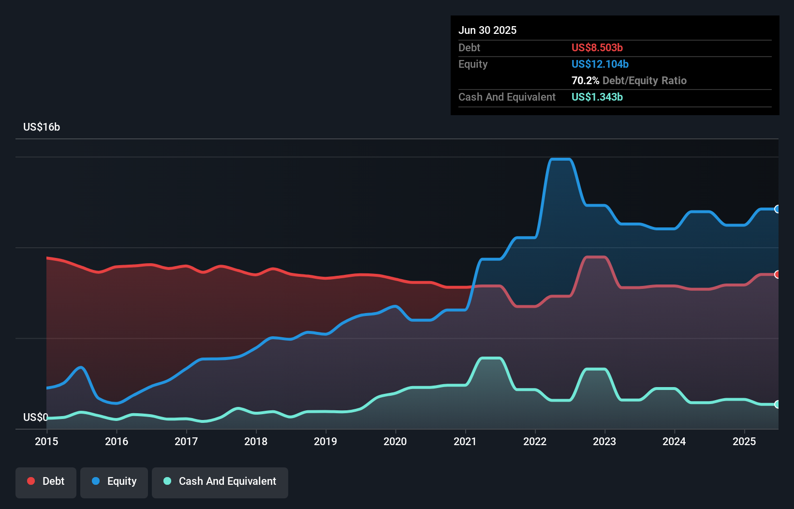The width and height of the screenshot is (794, 509).
Task: Toggle the Debt series visibility
Action: click(46, 481)
